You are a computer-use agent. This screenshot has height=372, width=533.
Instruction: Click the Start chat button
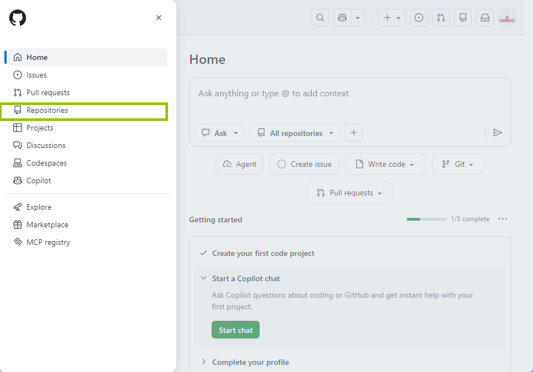(x=235, y=330)
